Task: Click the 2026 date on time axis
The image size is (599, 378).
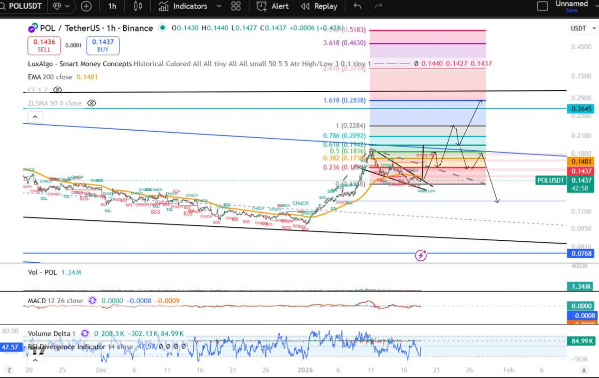Action: point(305,370)
